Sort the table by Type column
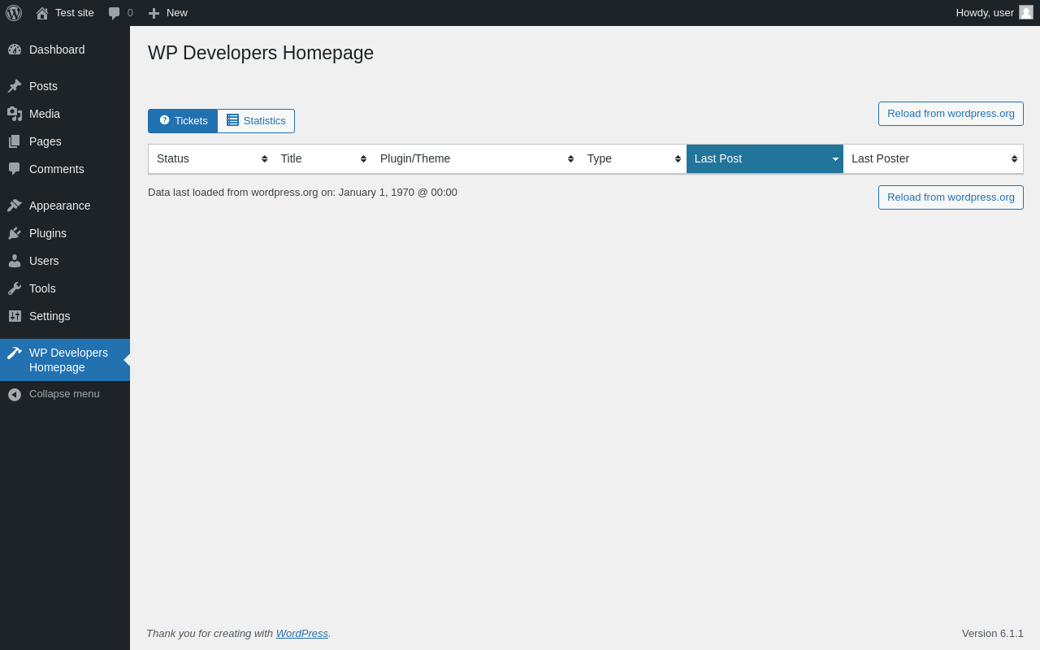The height and width of the screenshot is (650, 1040). (x=633, y=159)
